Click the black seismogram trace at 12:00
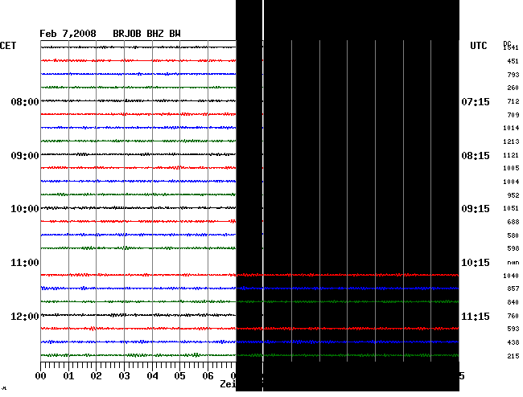The width and height of the screenshot is (523, 397). pyautogui.click(x=138, y=315)
